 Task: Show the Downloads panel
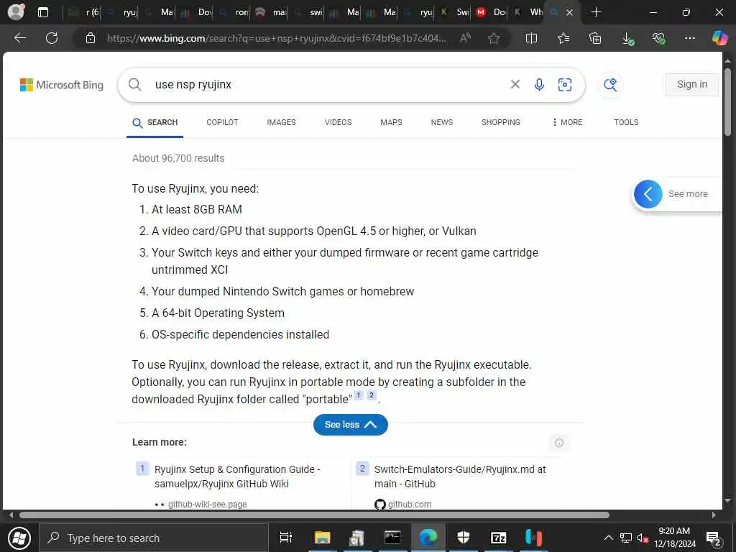[x=627, y=38]
